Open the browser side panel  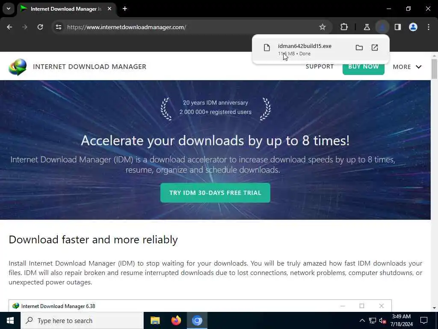point(397,27)
